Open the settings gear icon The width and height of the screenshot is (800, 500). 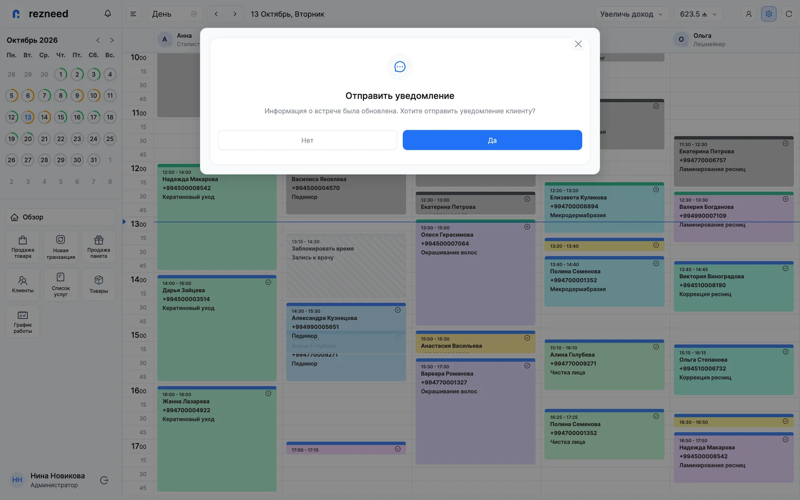tap(768, 14)
